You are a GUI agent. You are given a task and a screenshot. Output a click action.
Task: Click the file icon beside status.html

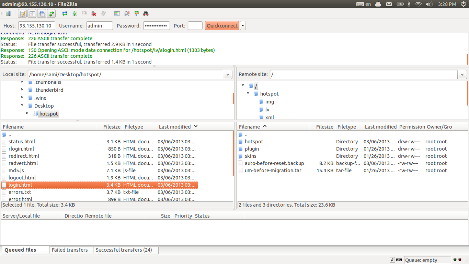[x=4, y=142]
